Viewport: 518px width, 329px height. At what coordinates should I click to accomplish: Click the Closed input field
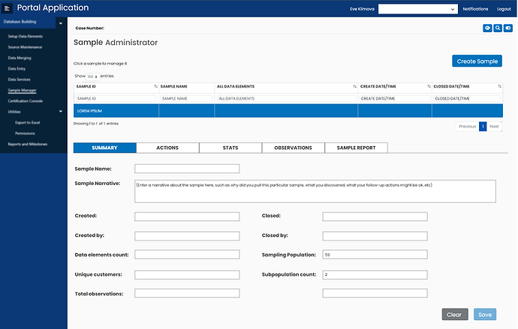[375, 217]
